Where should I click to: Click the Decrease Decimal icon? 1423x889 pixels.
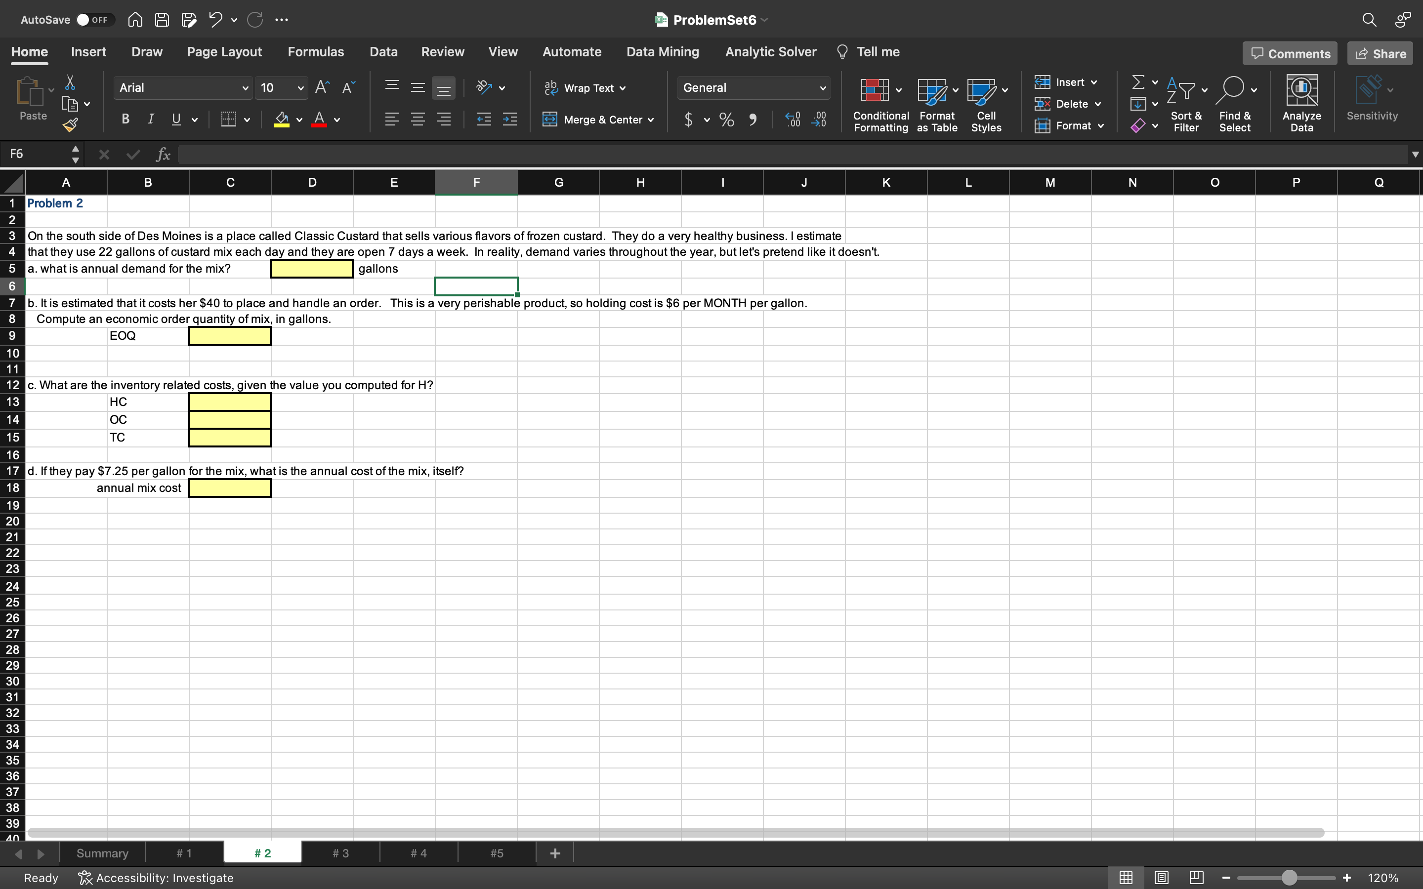(820, 120)
